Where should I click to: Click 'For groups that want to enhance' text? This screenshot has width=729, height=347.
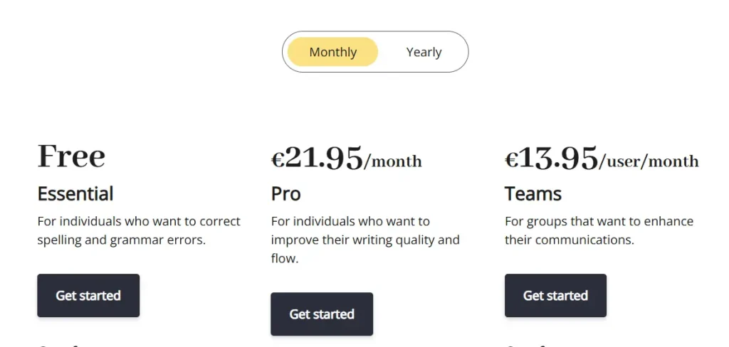pyautogui.click(x=599, y=221)
